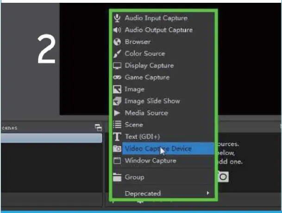Choose Game Capture source
The width and height of the screenshot is (282, 213).
(163, 77)
